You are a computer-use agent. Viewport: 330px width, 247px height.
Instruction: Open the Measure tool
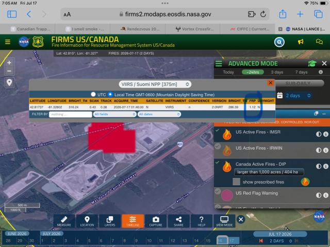64,221
